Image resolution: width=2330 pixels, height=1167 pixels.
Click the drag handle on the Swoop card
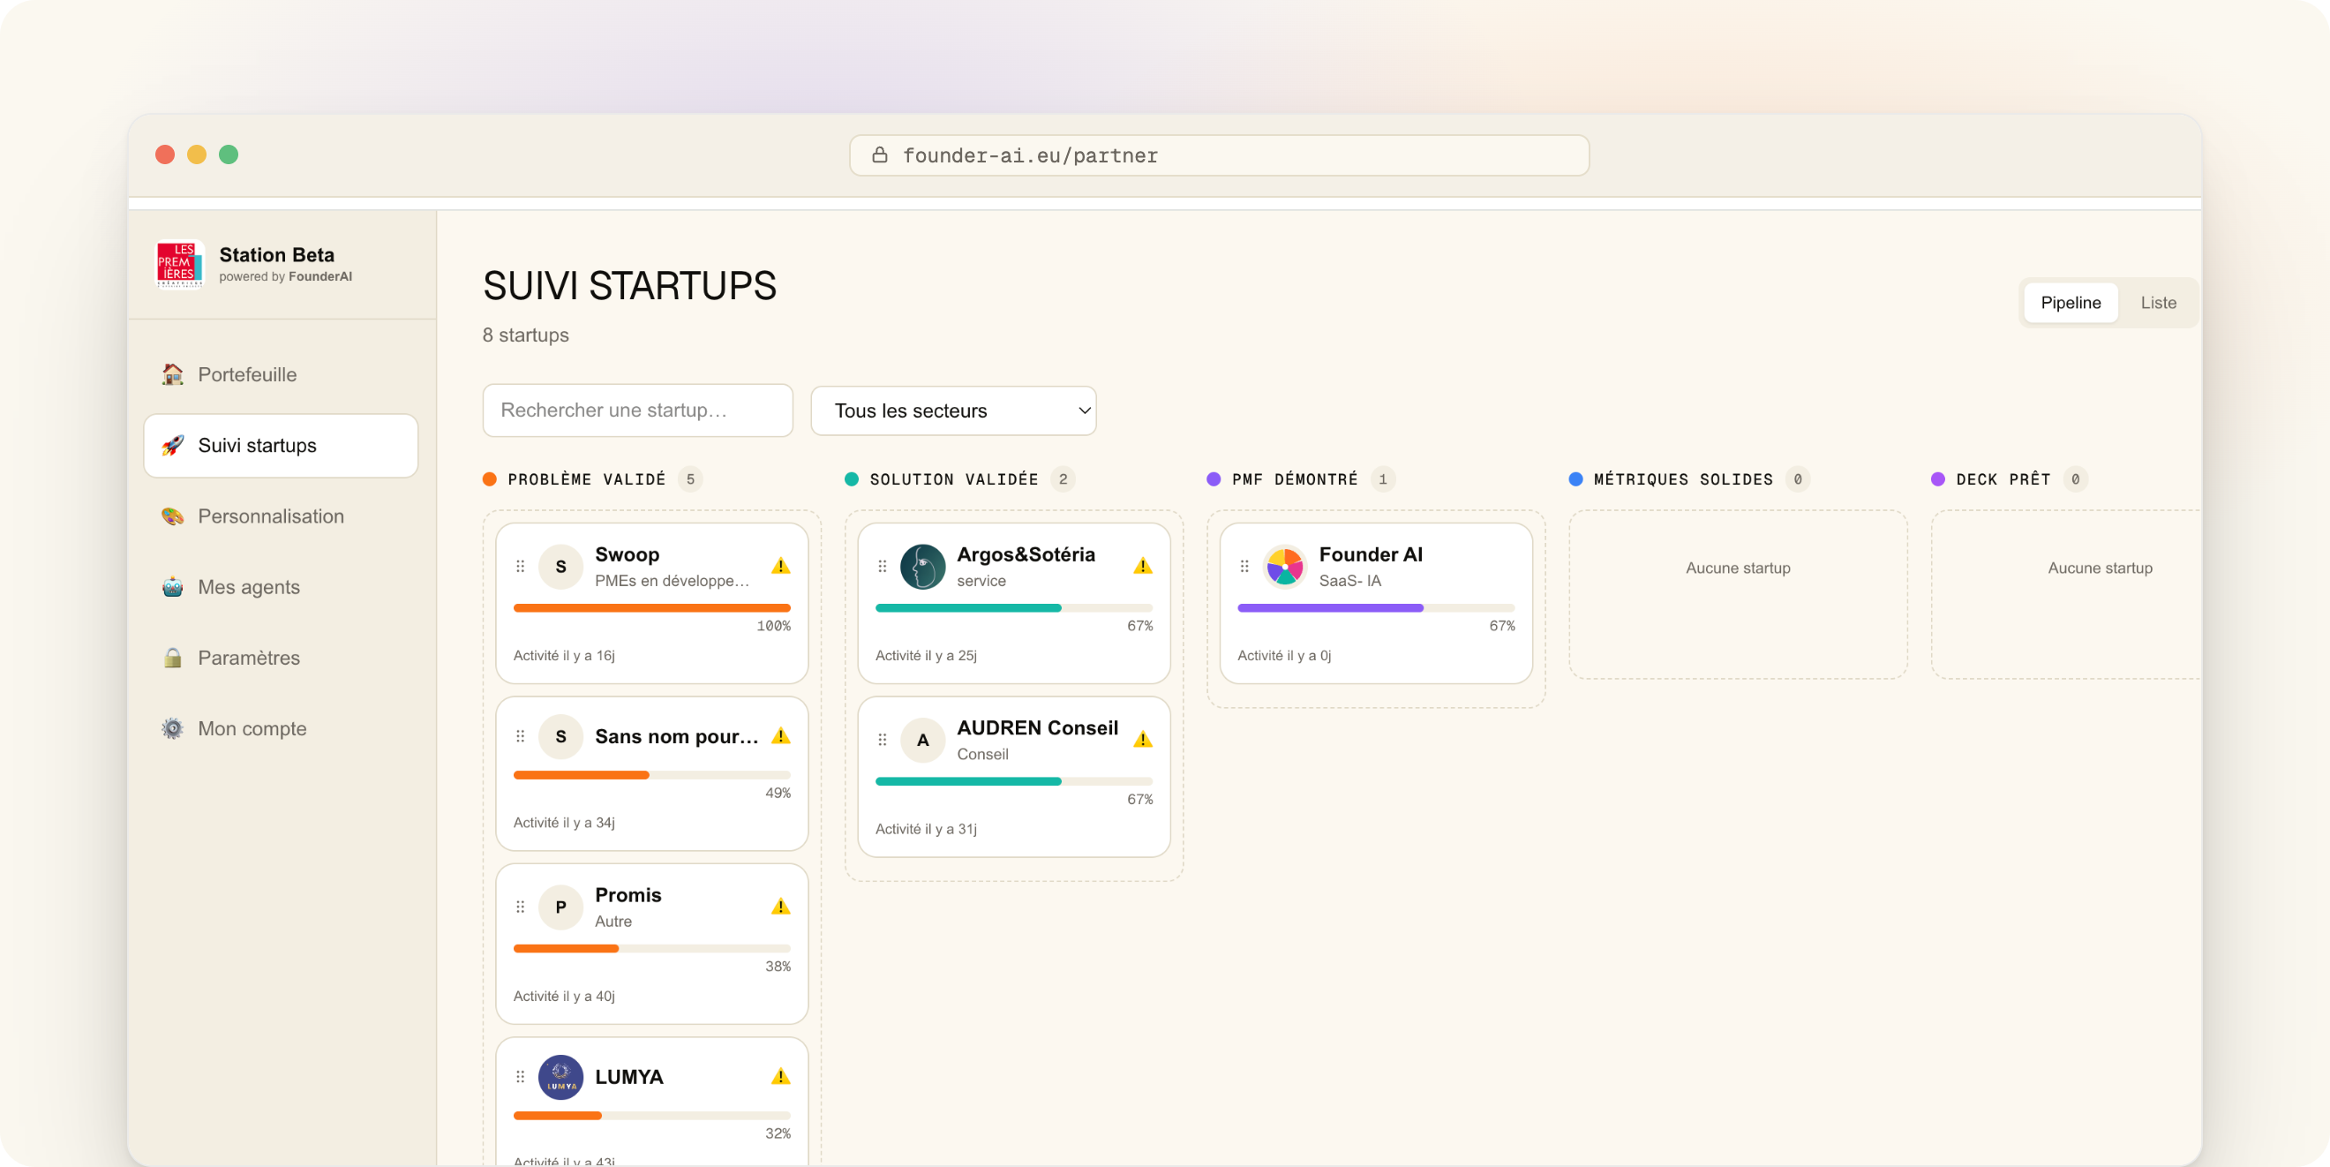pos(520,567)
